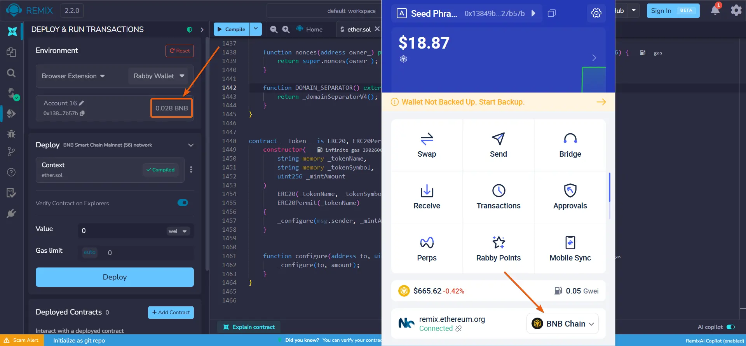
Task: Open the Debugger sidebar icon
Action: point(11,134)
